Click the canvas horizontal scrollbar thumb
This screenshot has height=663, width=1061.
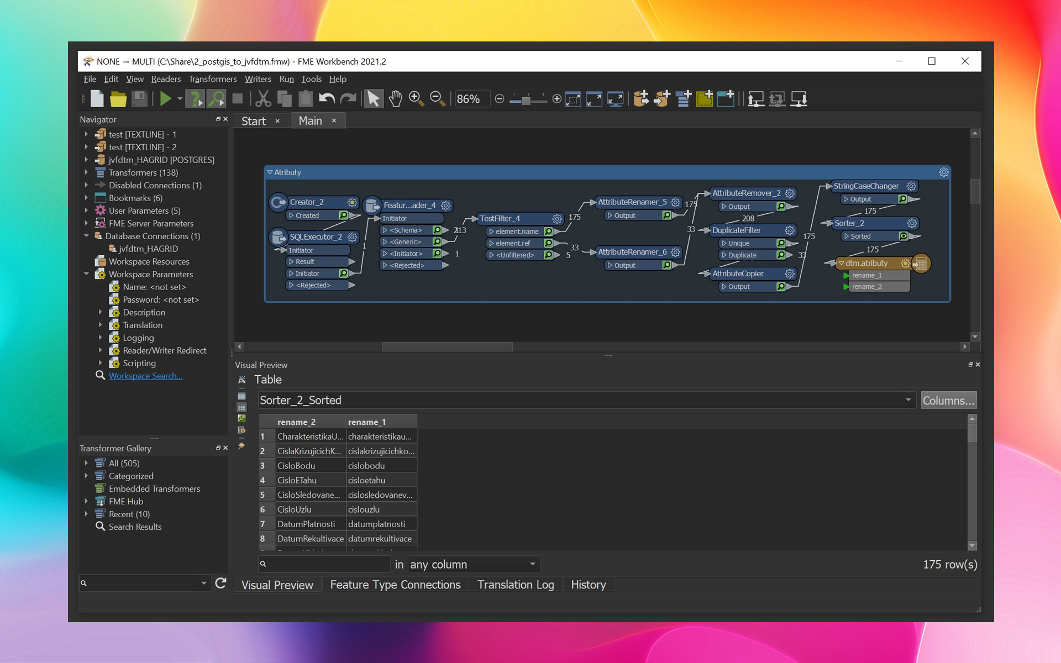447,346
